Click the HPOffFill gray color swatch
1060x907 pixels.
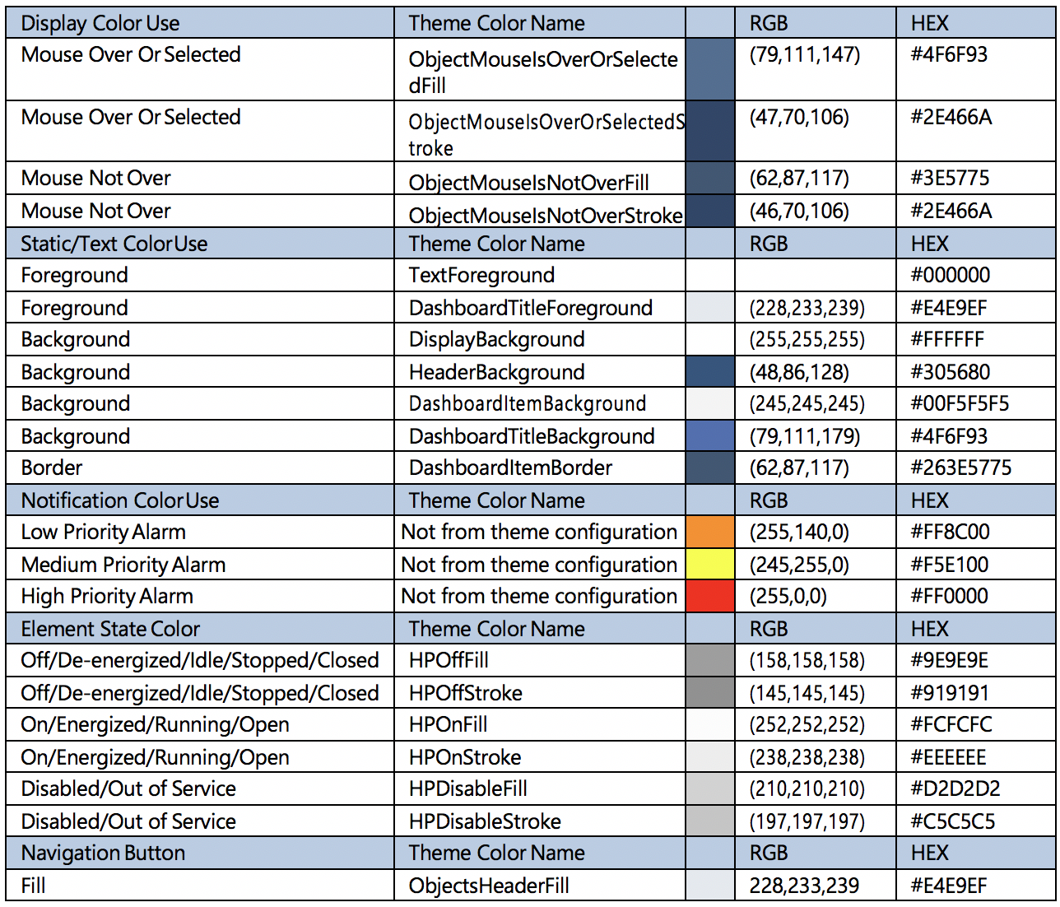[x=709, y=660]
